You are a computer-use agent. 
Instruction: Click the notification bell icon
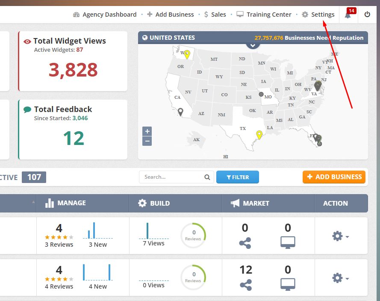point(348,15)
